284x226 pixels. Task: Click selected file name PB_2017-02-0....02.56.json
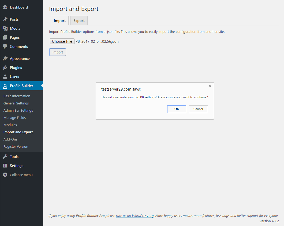[97, 41]
